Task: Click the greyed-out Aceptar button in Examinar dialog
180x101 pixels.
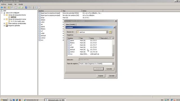Action: point(98,69)
